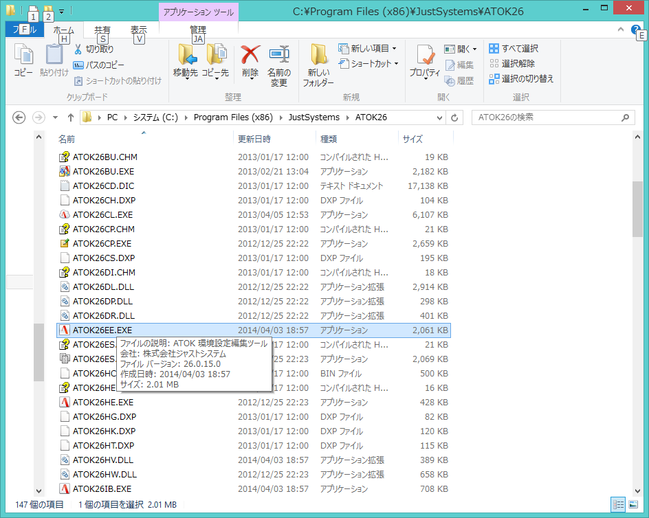The width and height of the screenshot is (649, 518).
Task: Activate the details view toggle
Action: point(619,504)
